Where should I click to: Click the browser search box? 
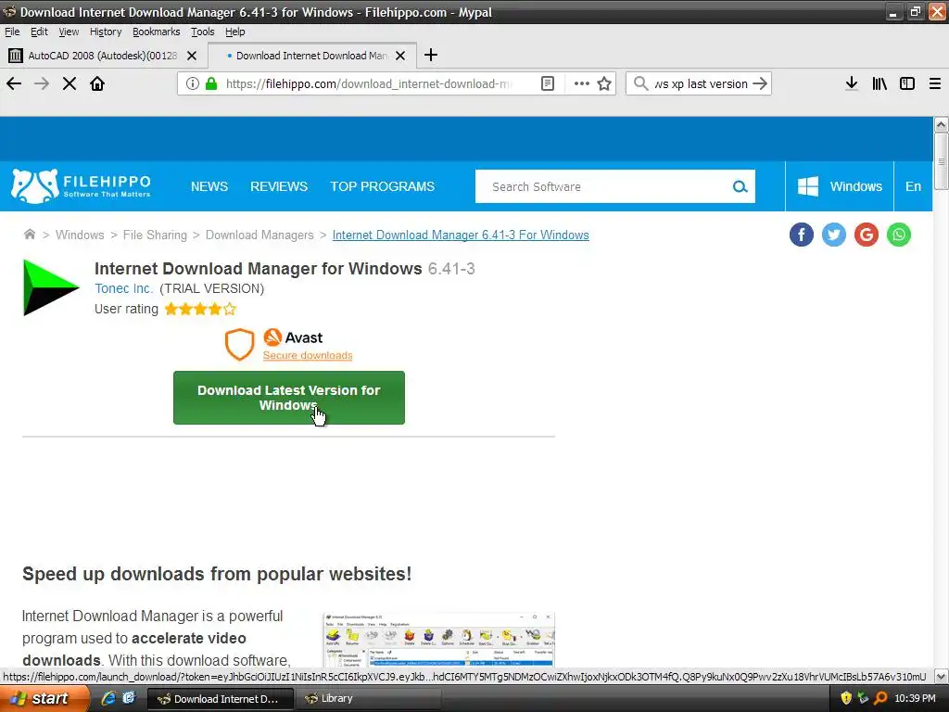pyautogui.click(x=699, y=83)
